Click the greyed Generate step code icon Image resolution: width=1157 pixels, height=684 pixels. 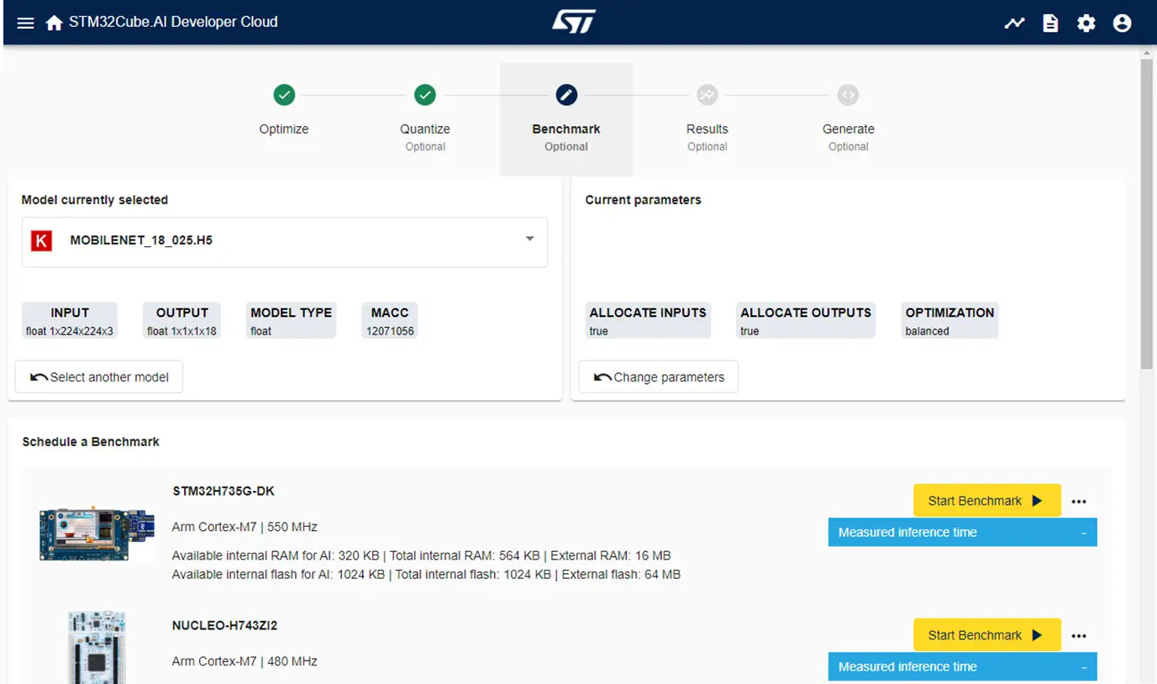click(849, 95)
